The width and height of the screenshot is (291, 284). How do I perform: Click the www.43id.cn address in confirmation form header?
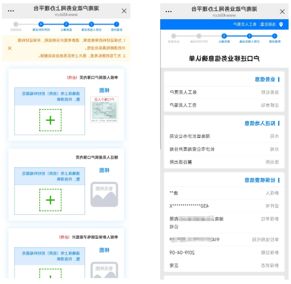point(224,16)
